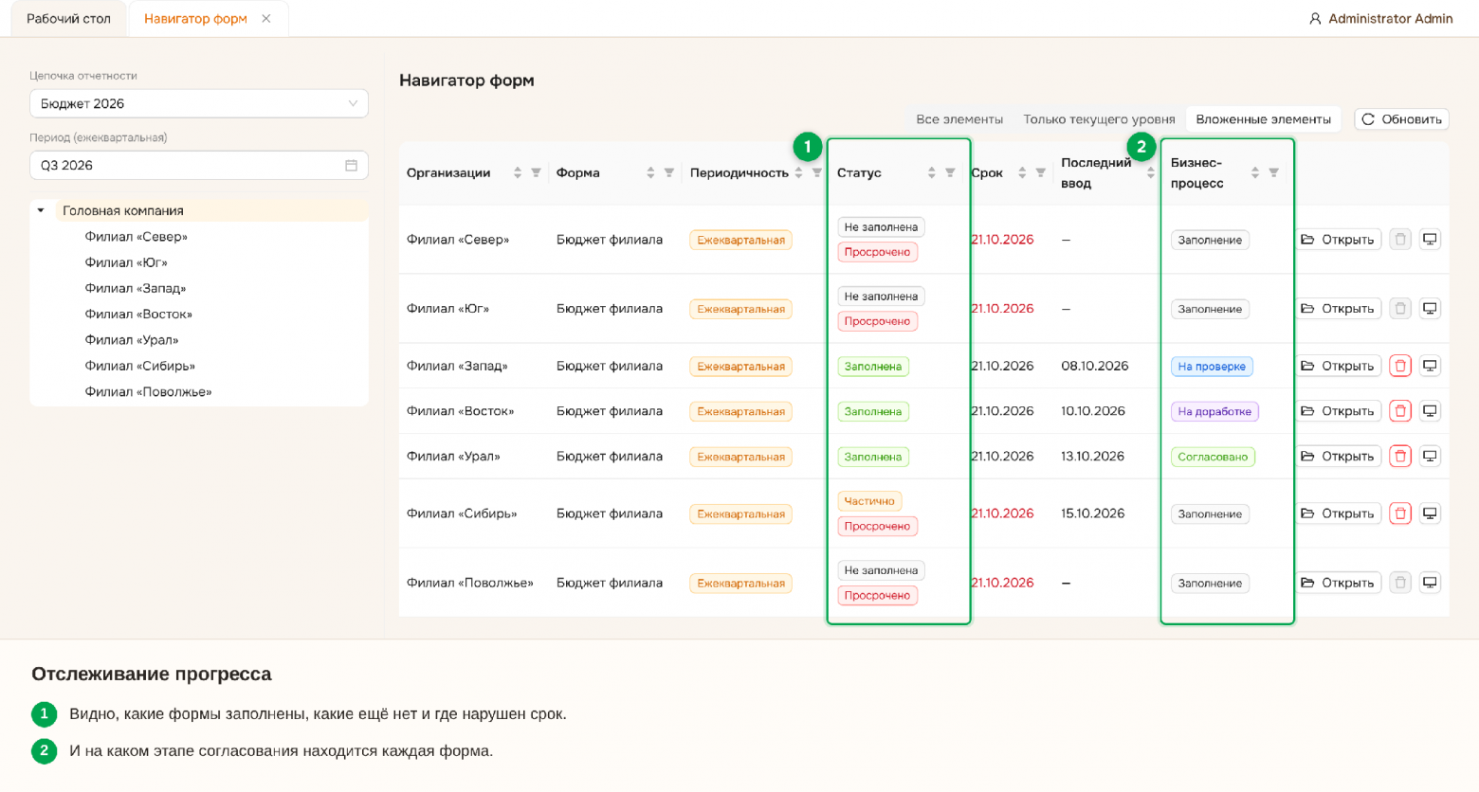Switch to Рабочий стол tab
Viewport: 1479px width, 792px height.
point(68,19)
